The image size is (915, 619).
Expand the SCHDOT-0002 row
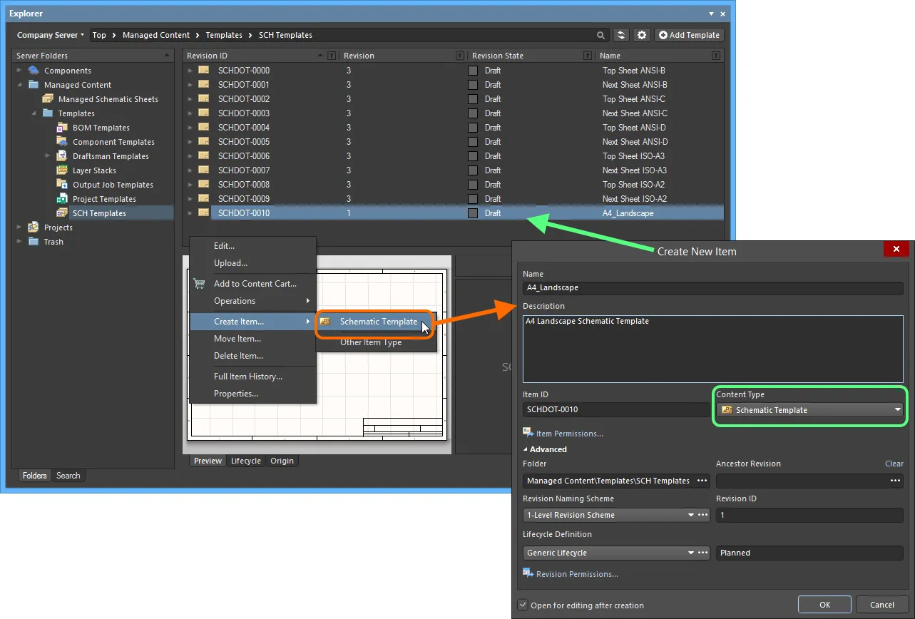190,99
